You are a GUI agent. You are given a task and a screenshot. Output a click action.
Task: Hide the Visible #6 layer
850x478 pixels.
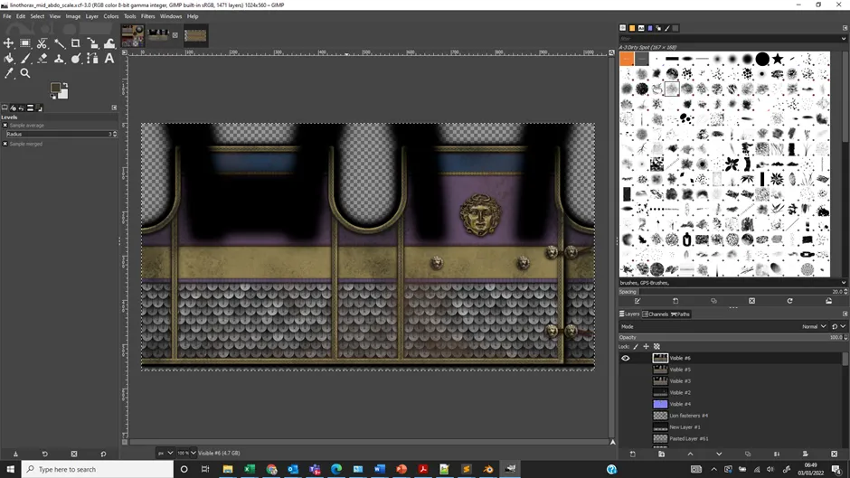[x=626, y=358]
